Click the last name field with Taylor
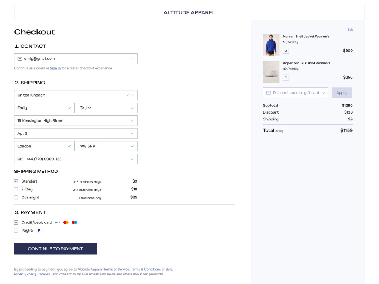The height and width of the screenshot is (284, 379). pyautogui.click(x=107, y=108)
